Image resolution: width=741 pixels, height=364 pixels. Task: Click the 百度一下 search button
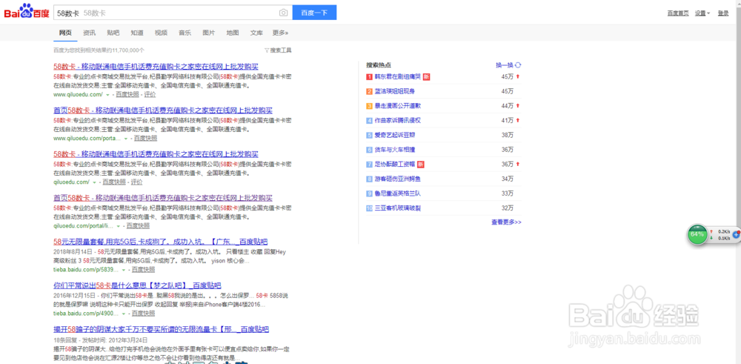[314, 13]
